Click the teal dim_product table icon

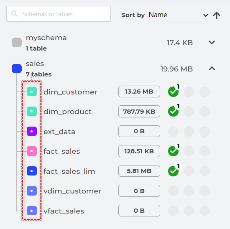(x=32, y=112)
